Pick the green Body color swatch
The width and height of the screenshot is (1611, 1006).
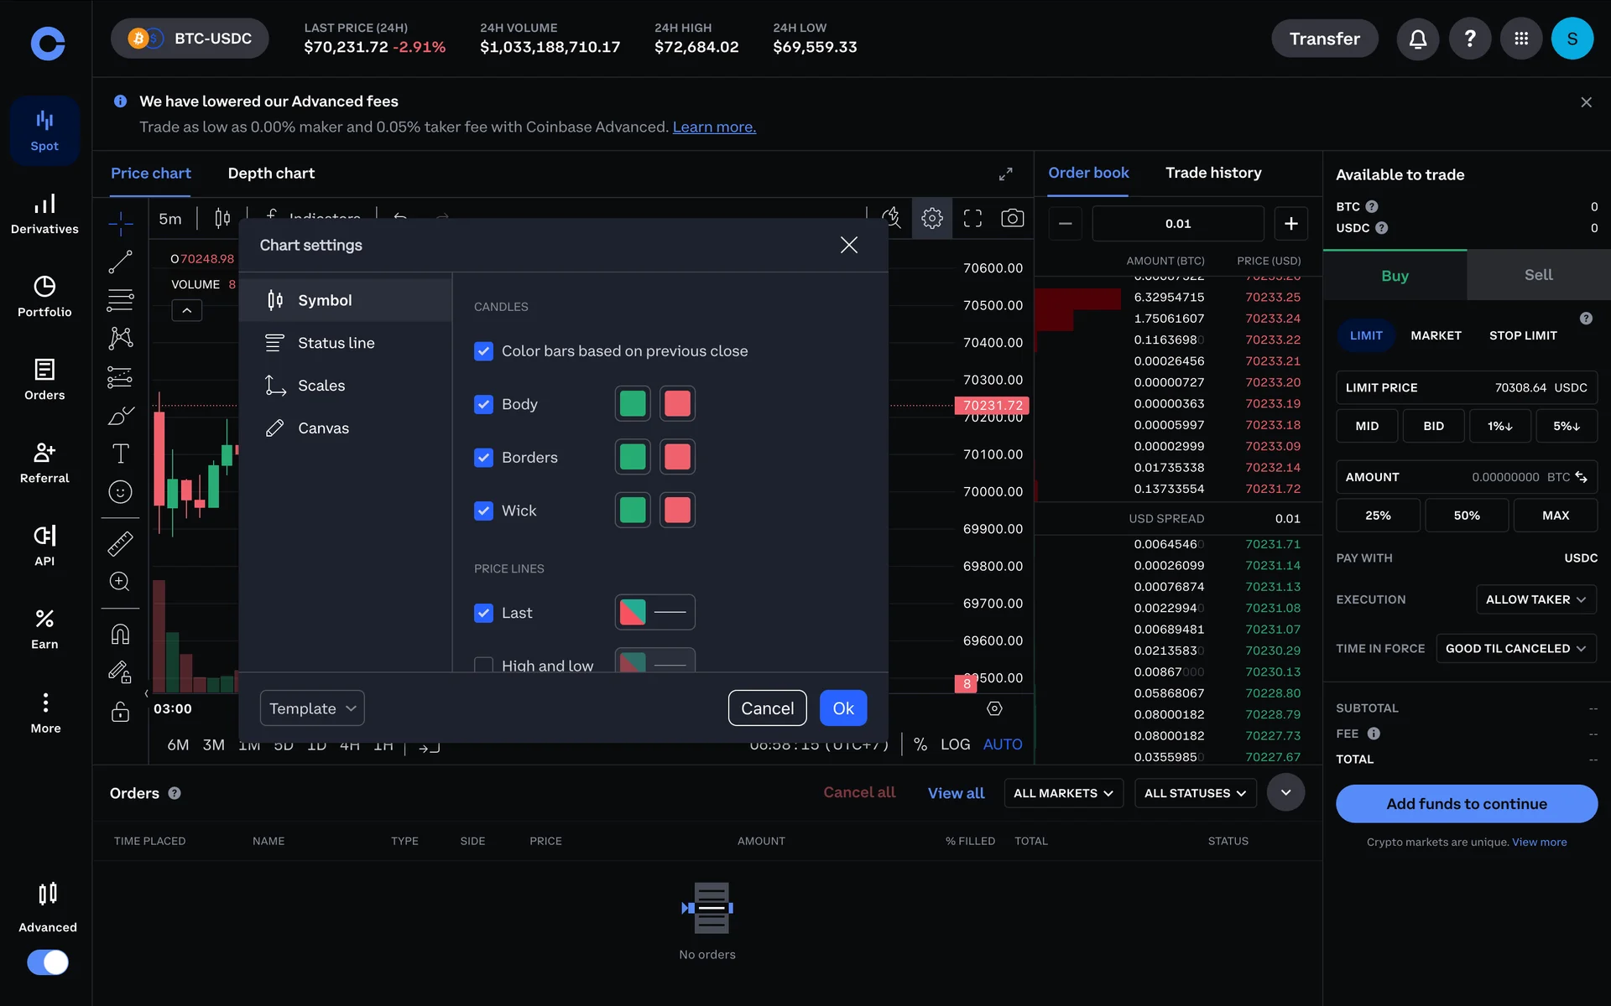click(x=633, y=404)
